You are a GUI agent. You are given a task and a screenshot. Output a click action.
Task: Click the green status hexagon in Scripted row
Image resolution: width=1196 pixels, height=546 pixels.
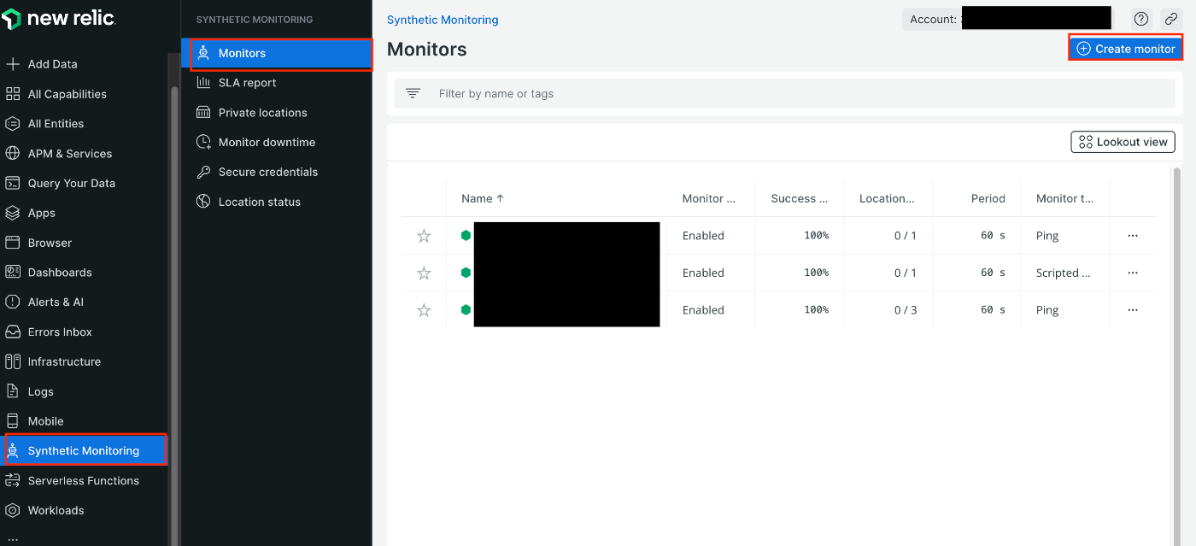tap(466, 273)
